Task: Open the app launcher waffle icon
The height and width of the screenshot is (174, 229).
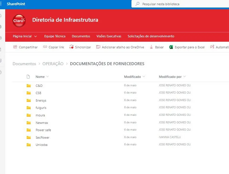Action: click(1, 4)
